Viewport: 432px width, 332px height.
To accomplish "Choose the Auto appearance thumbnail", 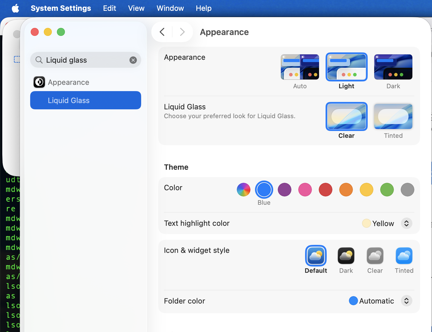I will pos(300,67).
